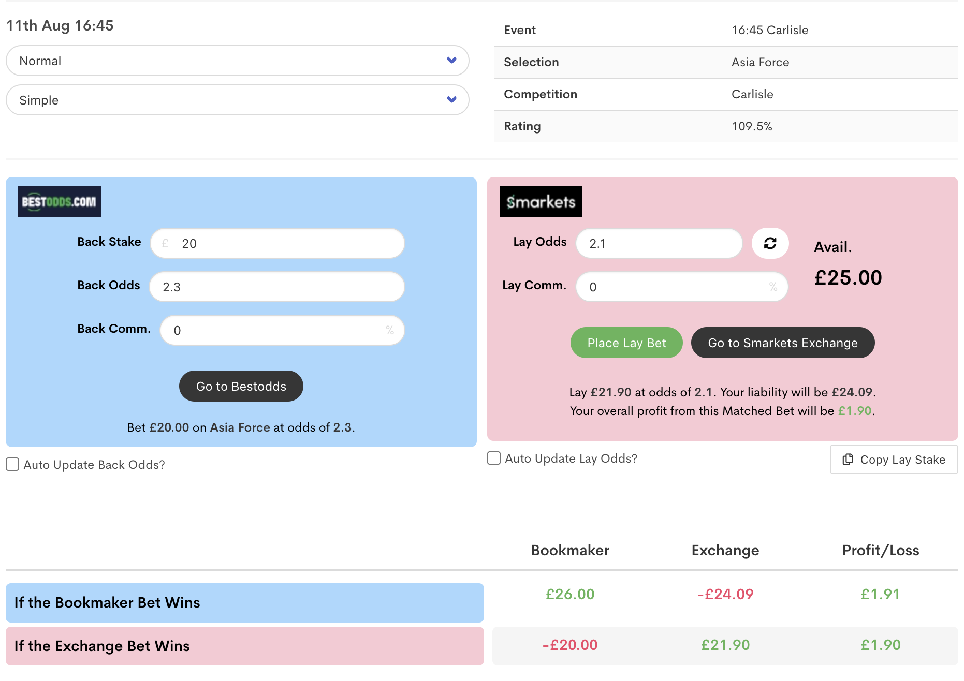Screen dimensions: 964x681
Task: Click the Selection label
Action: click(x=531, y=62)
